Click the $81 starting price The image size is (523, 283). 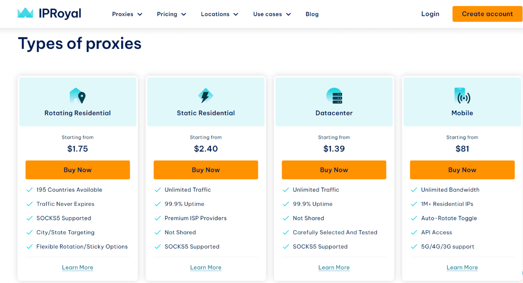pyautogui.click(x=462, y=149)
